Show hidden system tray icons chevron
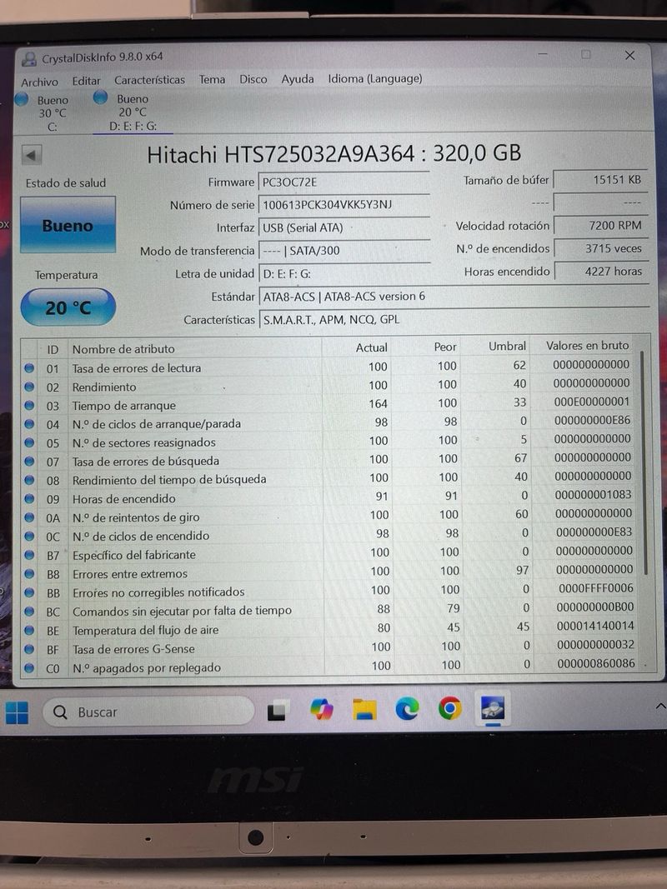The image size is (667, 889). (660, 706)
